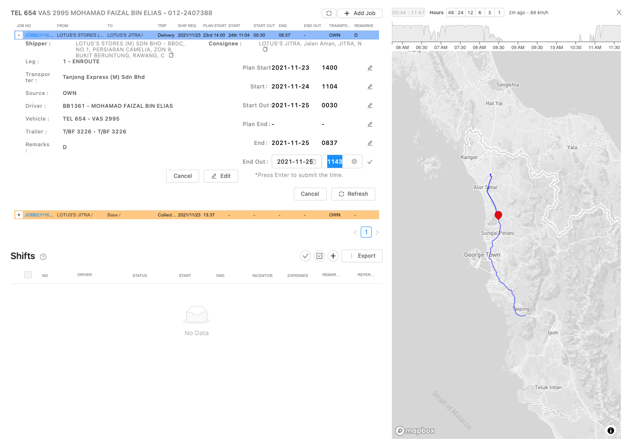Open job link in the orange collection row
The image size is (631, 443).
click(39, 215)
